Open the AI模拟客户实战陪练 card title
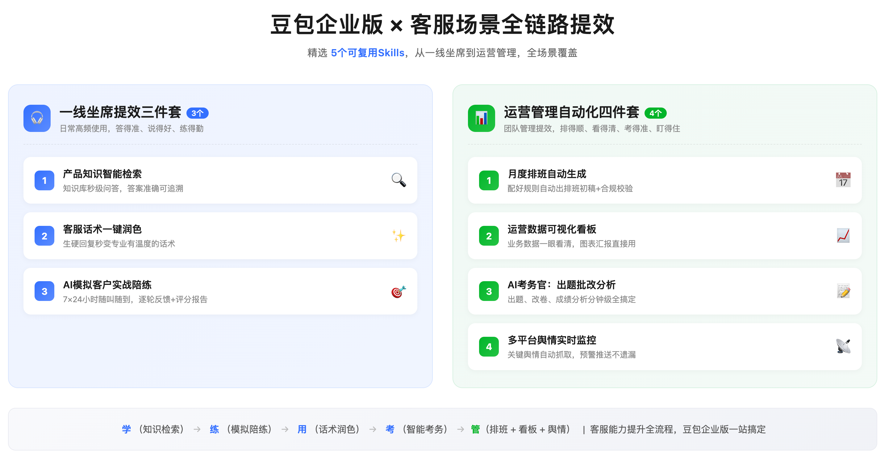 coord(107,285)
